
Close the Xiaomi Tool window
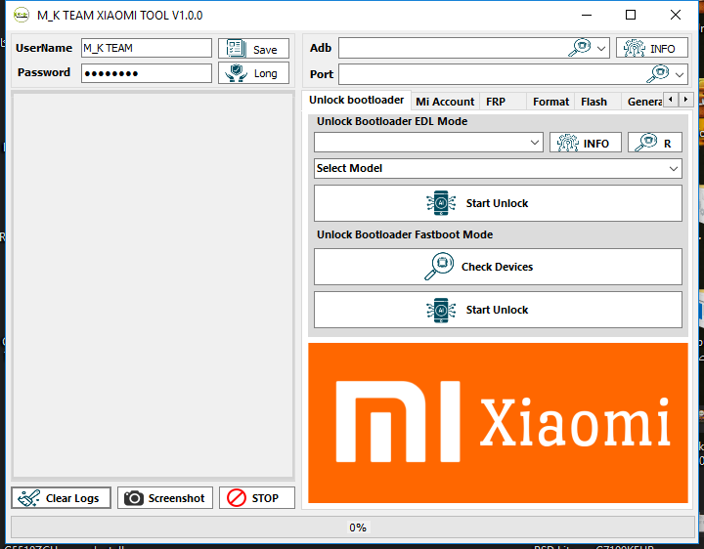point(676,15)
